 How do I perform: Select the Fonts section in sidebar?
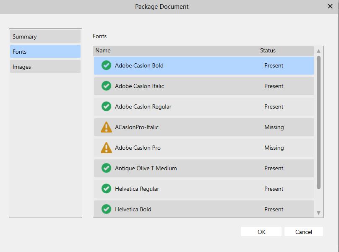pyautogui.click(x=45, y=52)
